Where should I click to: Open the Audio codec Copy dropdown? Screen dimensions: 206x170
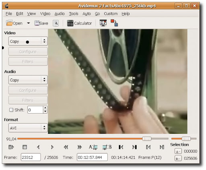(x=28, y=80)
